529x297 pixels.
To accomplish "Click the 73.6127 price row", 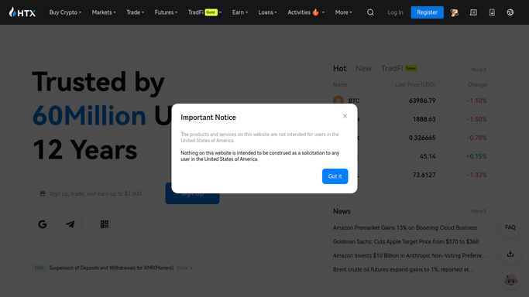I will [424, 175].
